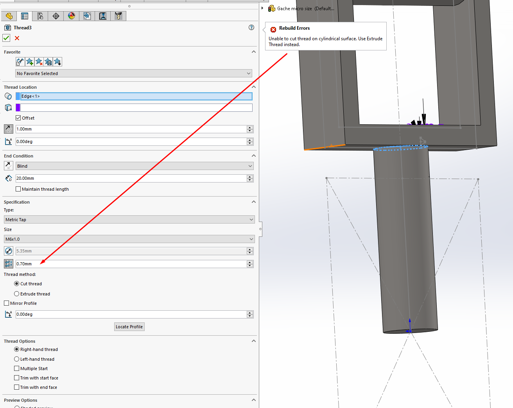
Task: Open the FeatureManager design tree tab
Action: coord(9,16)
